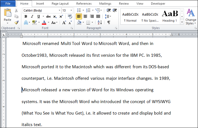Switch to View tab
The width and height of the screenshot is (198, 128).
(x=140, y=4)
